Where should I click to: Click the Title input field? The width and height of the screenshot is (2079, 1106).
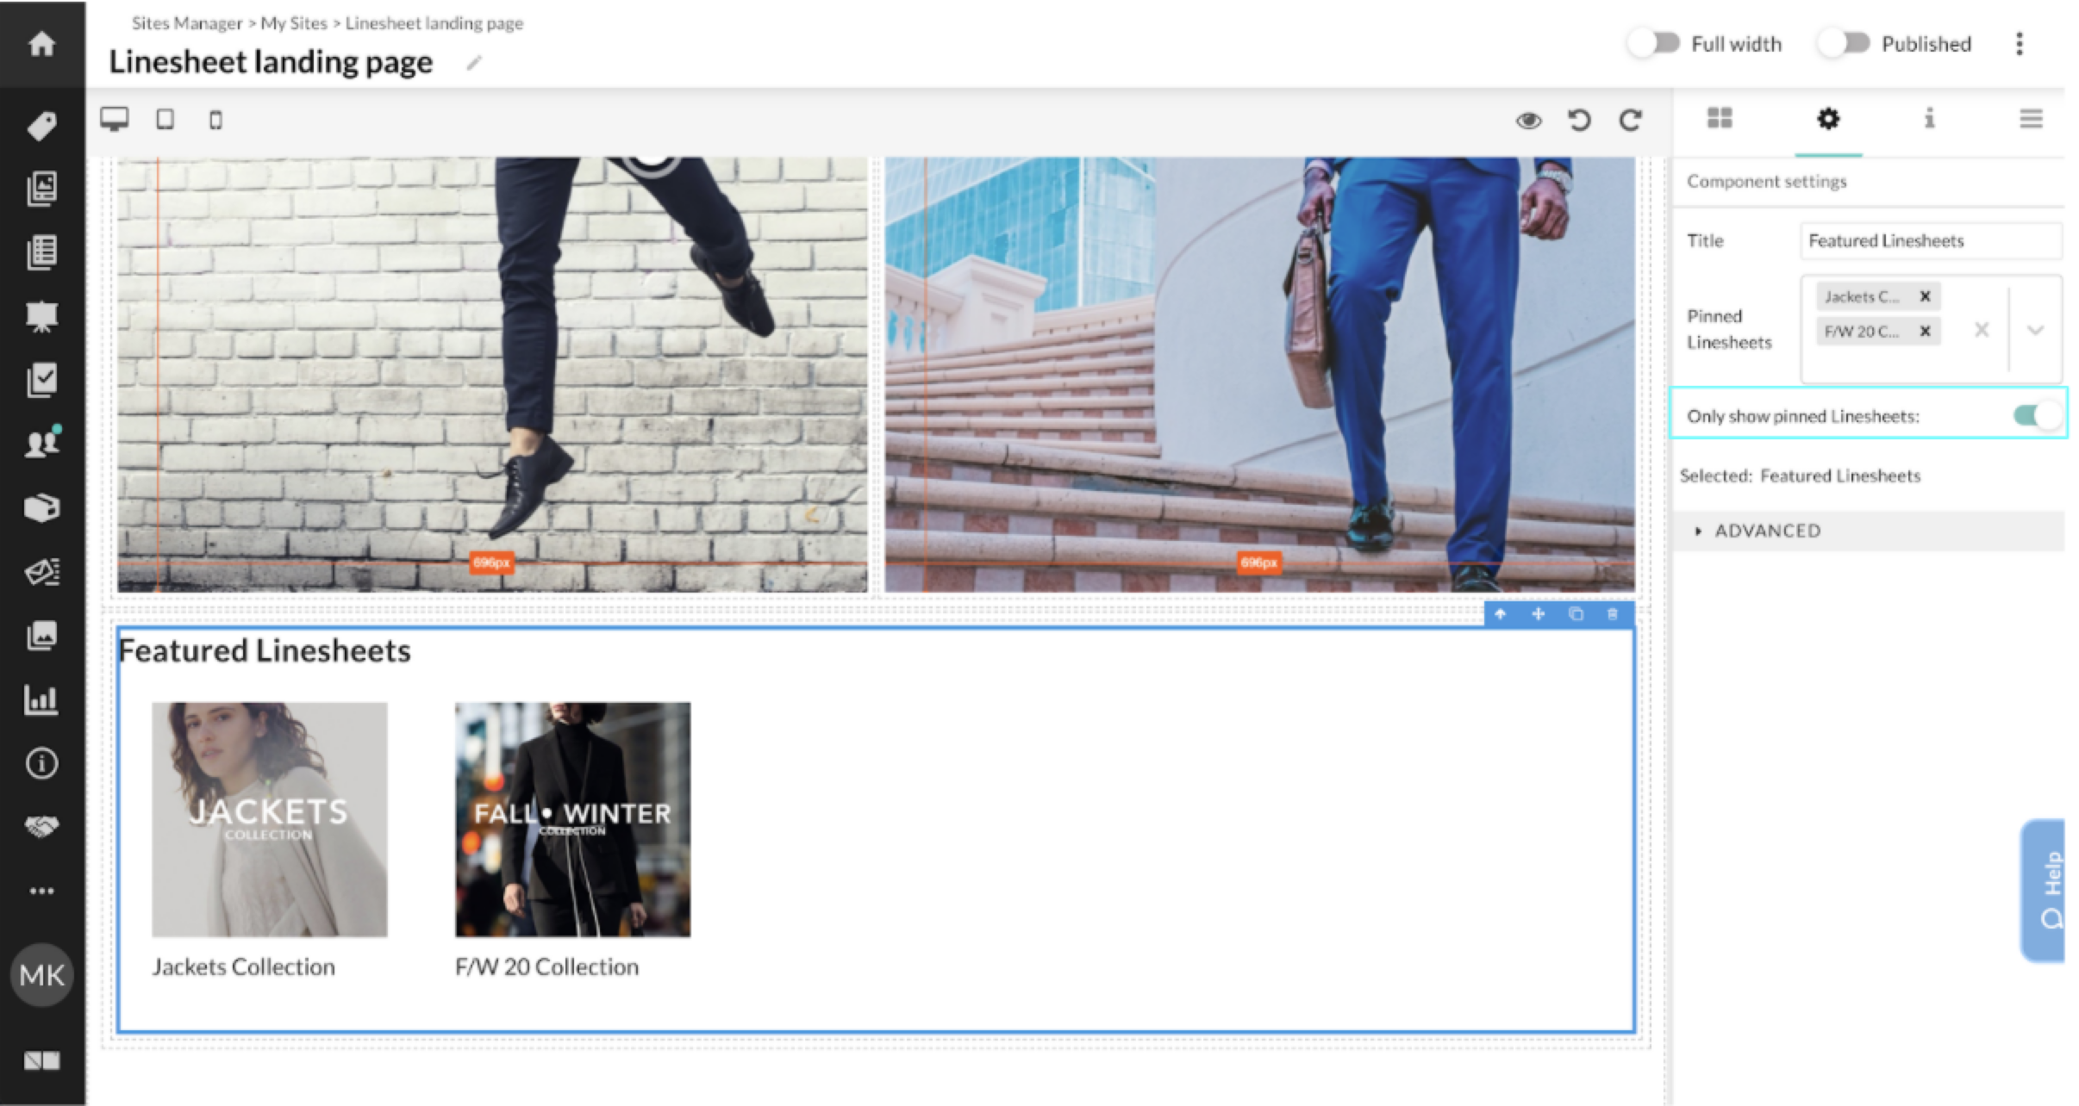coord(1931,240)
